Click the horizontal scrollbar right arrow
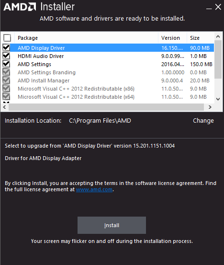Viewport: 224px width, 265px height. coord(210,107)
